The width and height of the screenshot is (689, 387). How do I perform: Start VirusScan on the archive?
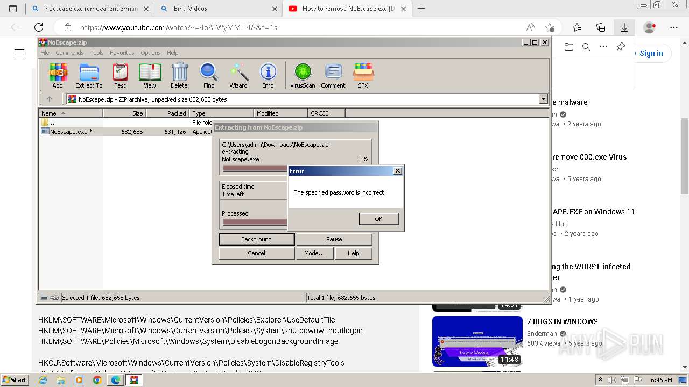pos(303,76)
